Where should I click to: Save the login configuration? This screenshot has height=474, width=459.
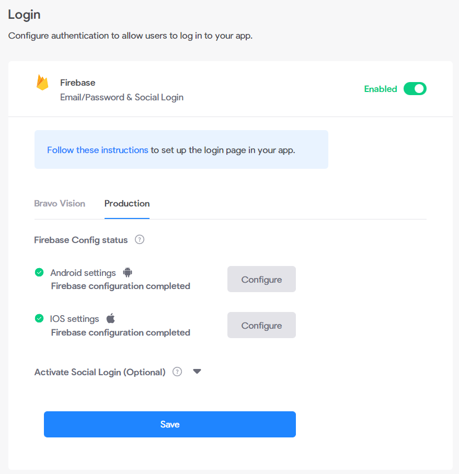click(170, 424)
